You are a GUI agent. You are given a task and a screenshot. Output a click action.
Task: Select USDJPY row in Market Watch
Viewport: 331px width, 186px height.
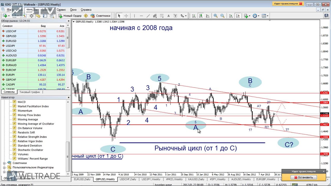[x=33, y=46]
